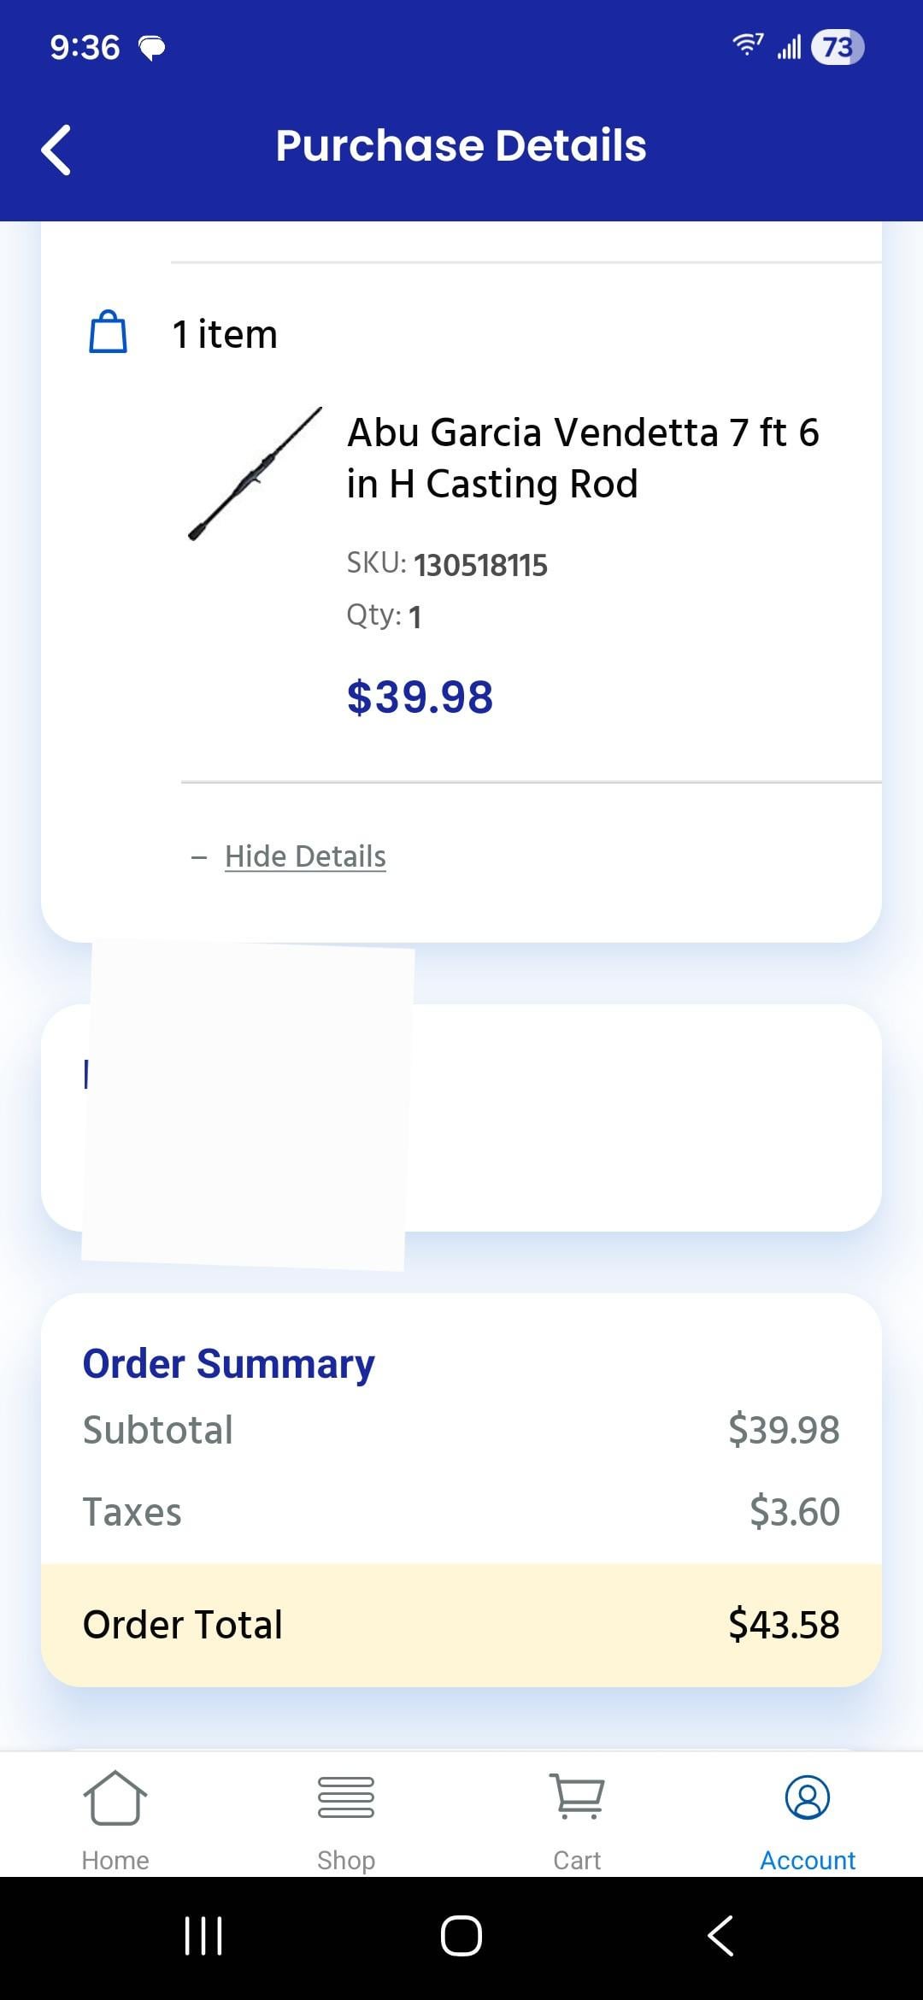Tap the Order Summary heading
Viewport: 923px width, 2000px height.
coord(228,1363)
